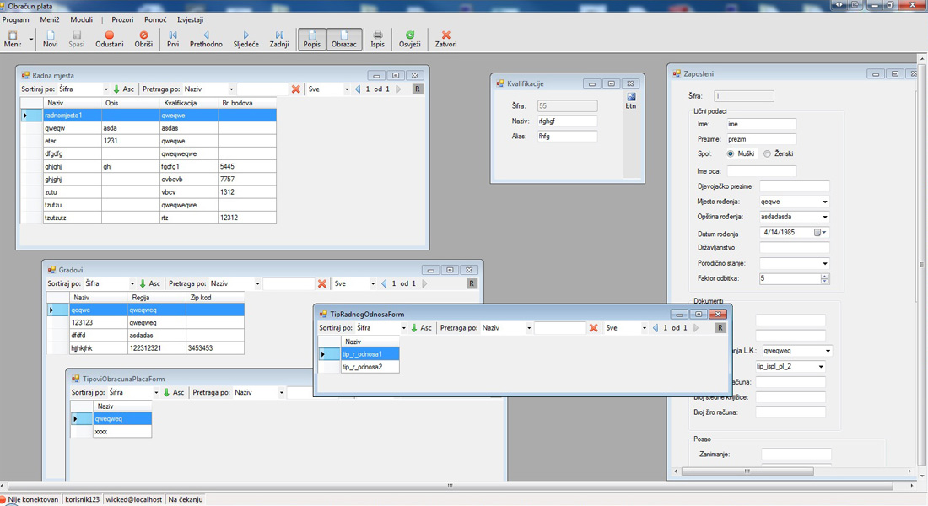Open the Izvjestaji menu
The width and height of the screenshot is (928, 506).
(x=191, y=19)
